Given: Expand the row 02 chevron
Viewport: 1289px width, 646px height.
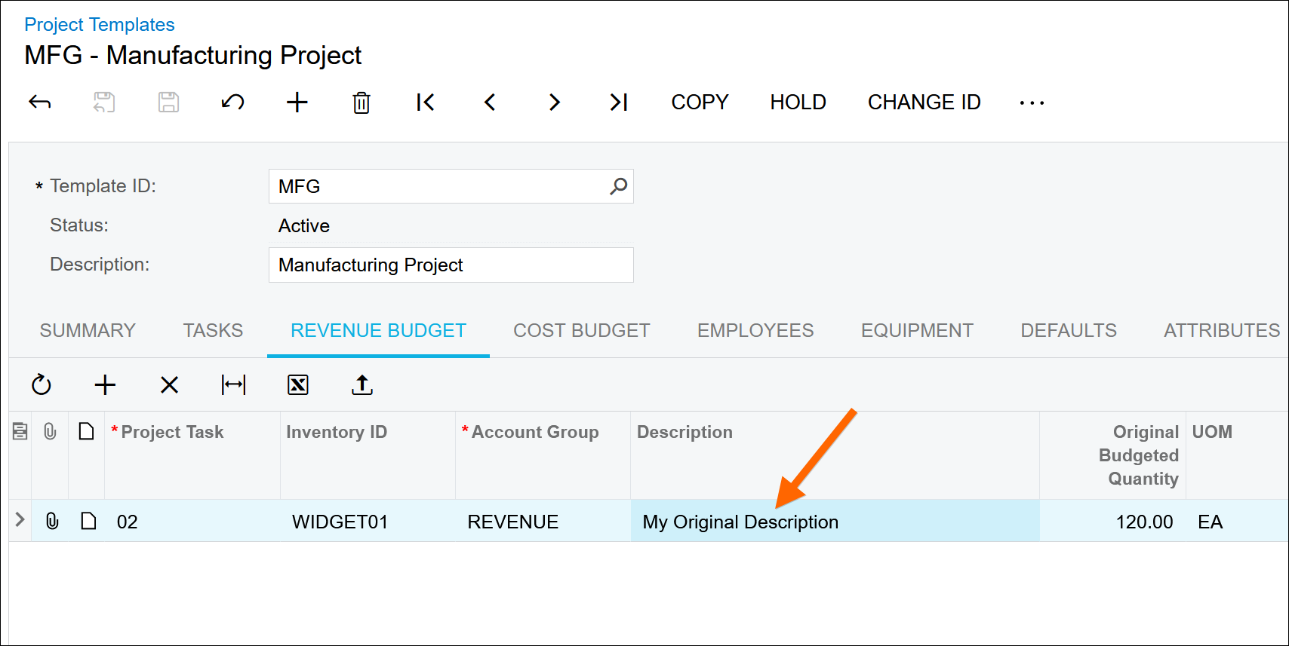Looking at the screenshot, I should tap(20, 520).
